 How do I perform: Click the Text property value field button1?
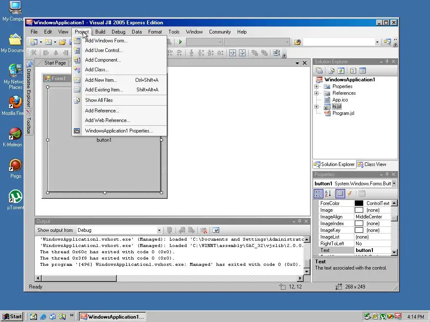click(372, 250)
